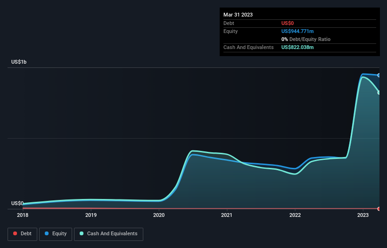
Task: Click the Debt tooltip row label
Action: [229, 23]
